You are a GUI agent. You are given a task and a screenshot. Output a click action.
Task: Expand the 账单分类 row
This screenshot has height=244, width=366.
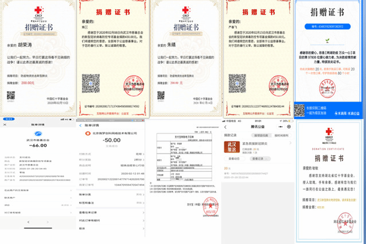(x=109, y=194)
